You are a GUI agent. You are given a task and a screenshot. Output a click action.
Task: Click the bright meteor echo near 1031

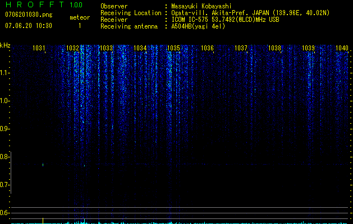(43, 165)
